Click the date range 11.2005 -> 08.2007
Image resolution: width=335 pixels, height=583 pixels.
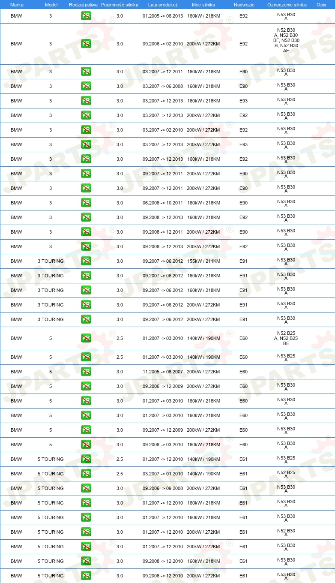[x=163, y=372]
